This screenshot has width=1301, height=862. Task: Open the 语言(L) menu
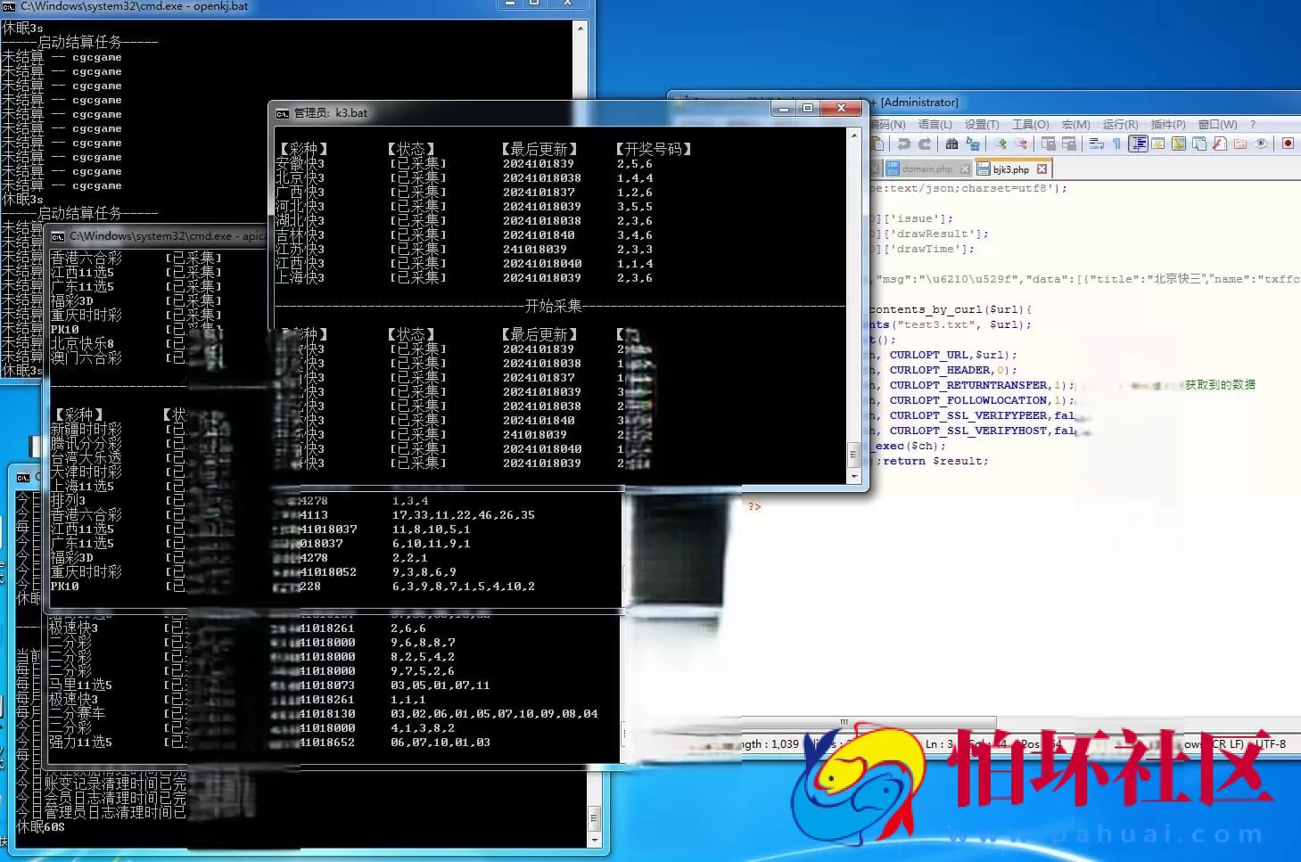[935, 125]
